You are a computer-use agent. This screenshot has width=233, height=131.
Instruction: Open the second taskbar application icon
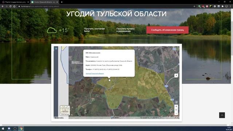click(9, 128)
